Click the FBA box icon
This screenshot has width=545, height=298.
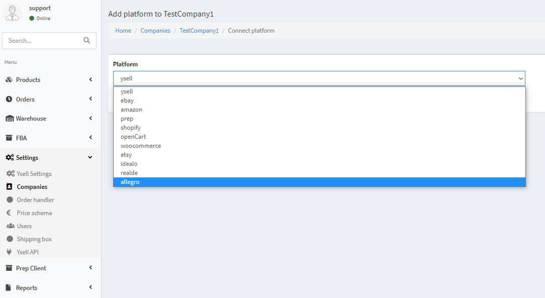coord(9,138)
